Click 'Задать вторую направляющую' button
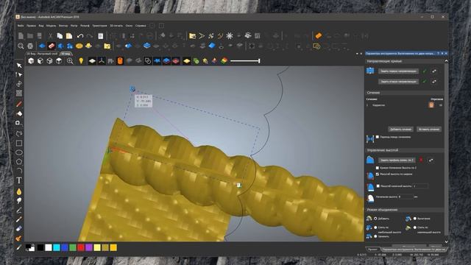 point(398,82)
